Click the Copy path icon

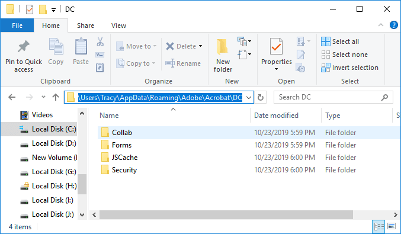100,55
